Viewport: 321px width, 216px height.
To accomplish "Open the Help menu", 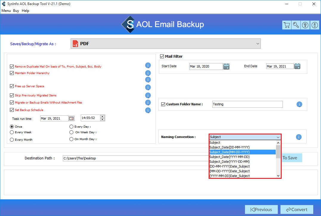I will 26,11.
